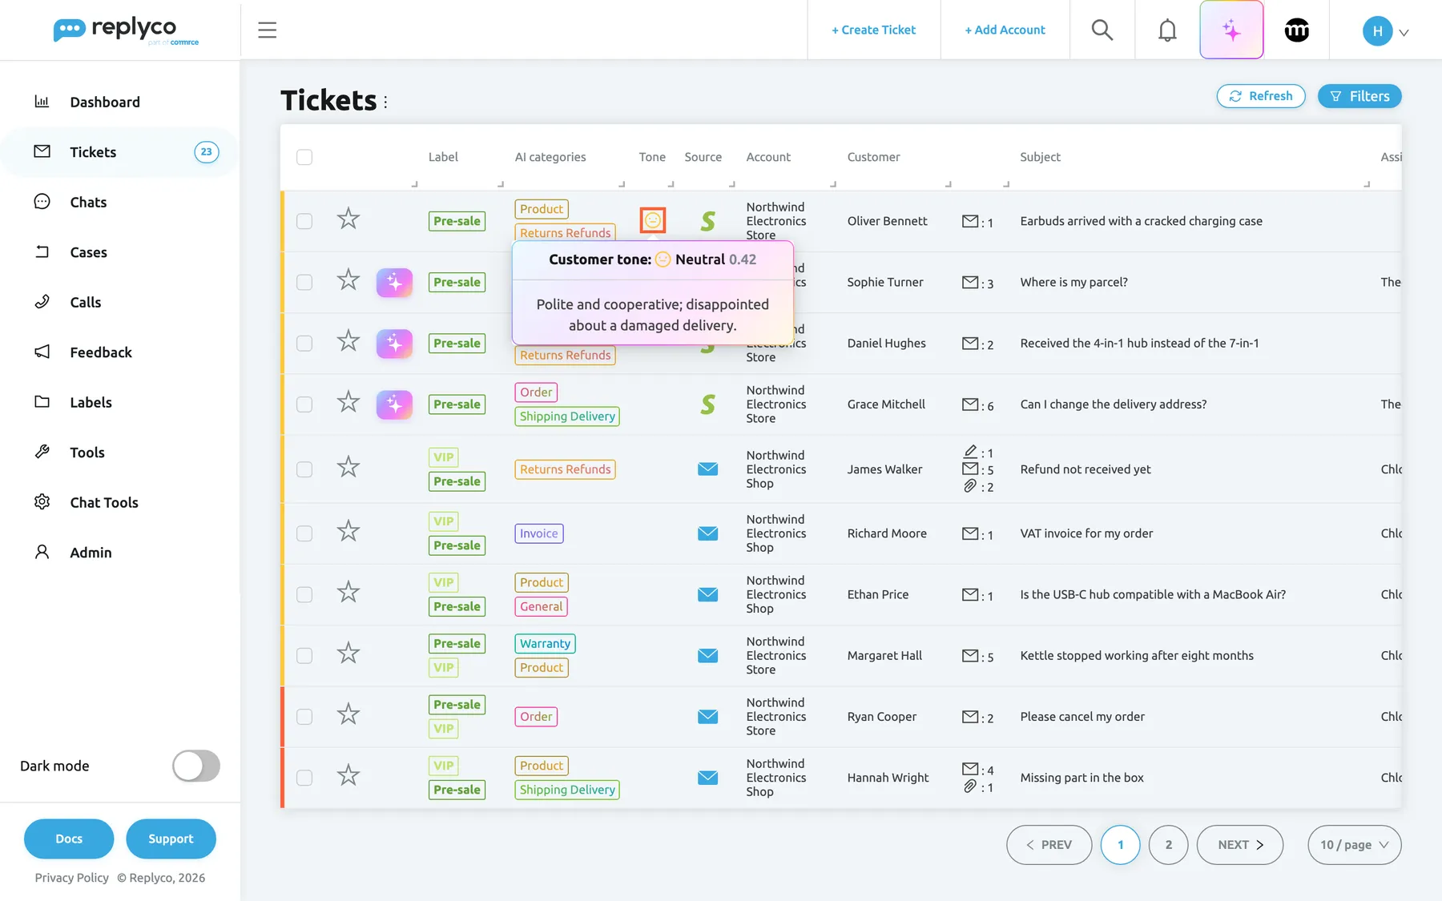
Task: Open the Filters panel
Action: [x=1359, y=96]
